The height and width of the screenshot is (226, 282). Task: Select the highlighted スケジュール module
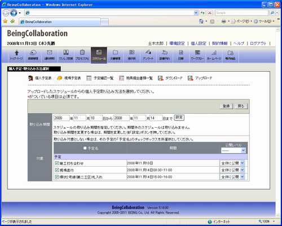click(99, 55)
